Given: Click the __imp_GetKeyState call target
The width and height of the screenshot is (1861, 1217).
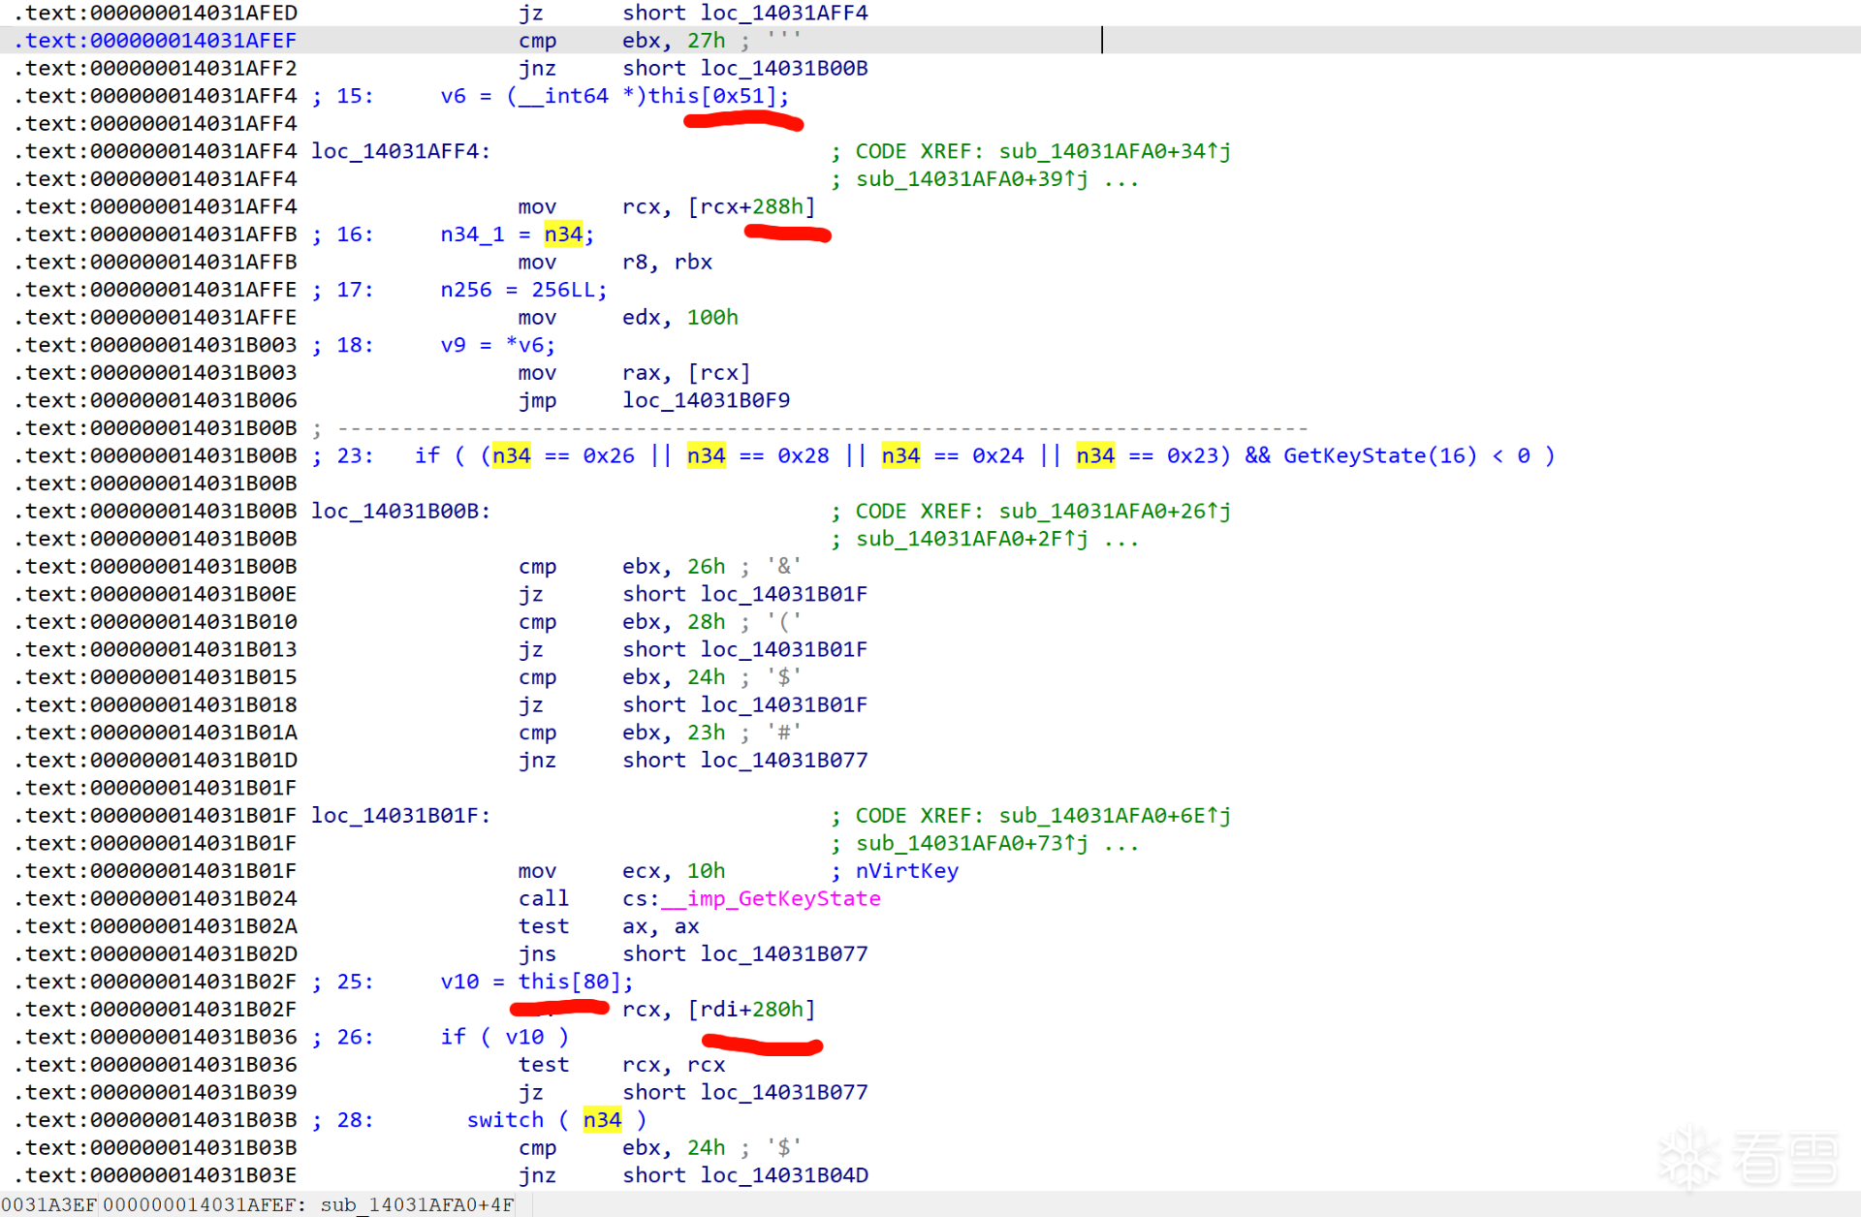Looking at the screenshot, I should 771,899.
